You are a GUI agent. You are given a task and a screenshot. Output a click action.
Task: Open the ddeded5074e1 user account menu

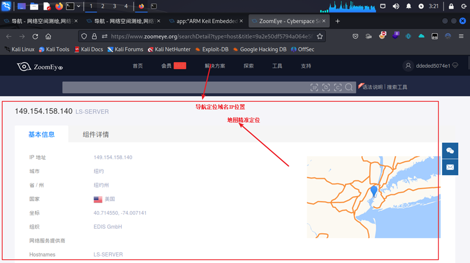(431, 66)
